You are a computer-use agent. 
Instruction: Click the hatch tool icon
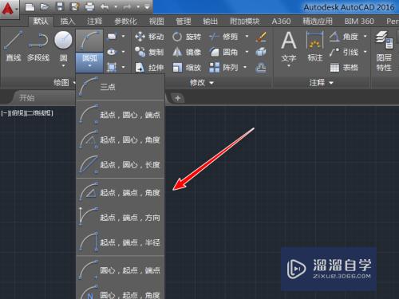[112, 67]
